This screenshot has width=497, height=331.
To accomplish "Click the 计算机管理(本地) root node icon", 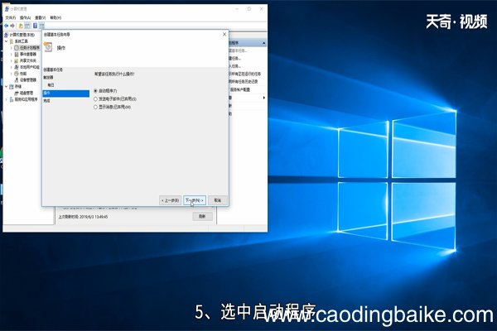I will coord(7,35).
